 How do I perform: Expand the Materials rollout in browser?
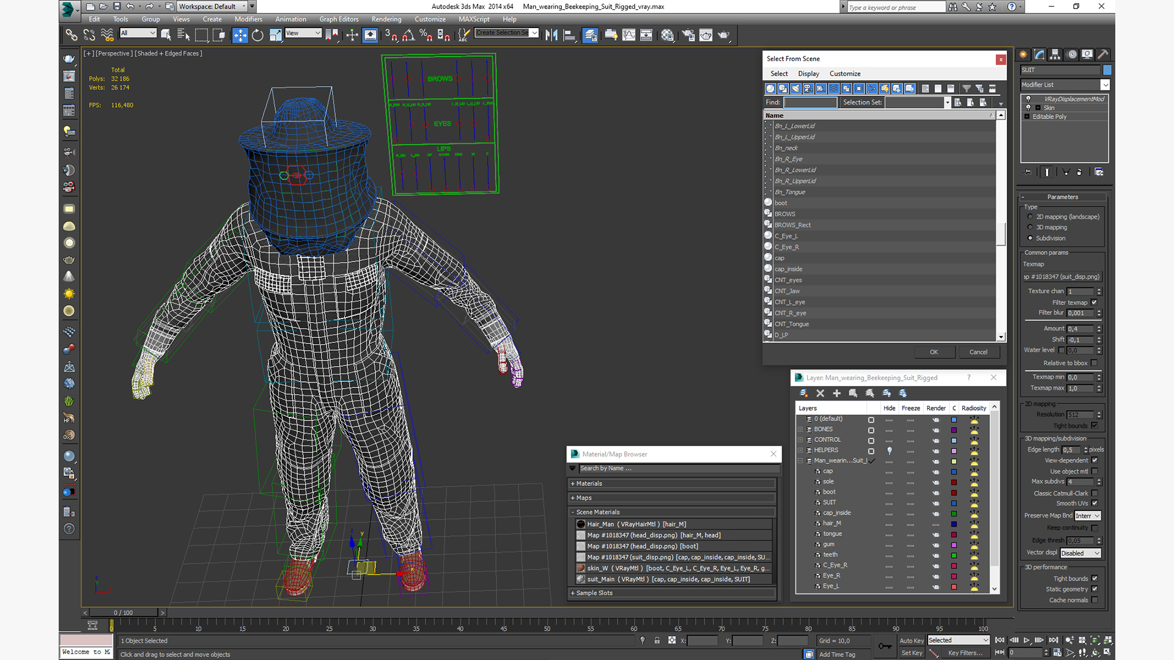(589, 483)
